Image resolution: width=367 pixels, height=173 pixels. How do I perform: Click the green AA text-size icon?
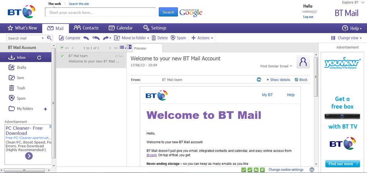coord(256,170)
